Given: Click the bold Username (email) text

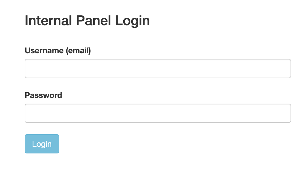Looking at the screenshot, I should 58,50.
